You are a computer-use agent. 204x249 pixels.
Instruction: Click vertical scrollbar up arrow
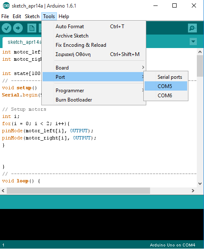(x=200, y=52)
